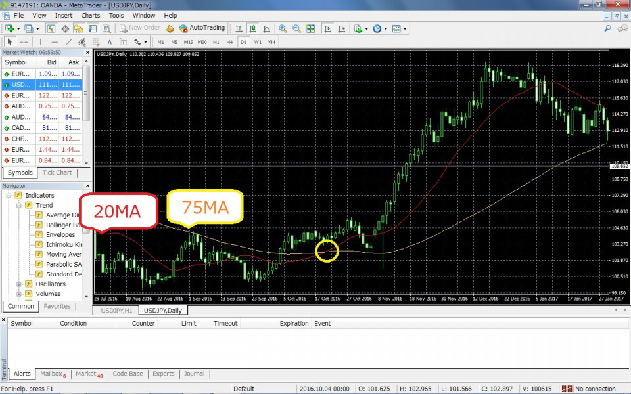
Task: Select the text label 'A' tool
Action: click(109, 42)
